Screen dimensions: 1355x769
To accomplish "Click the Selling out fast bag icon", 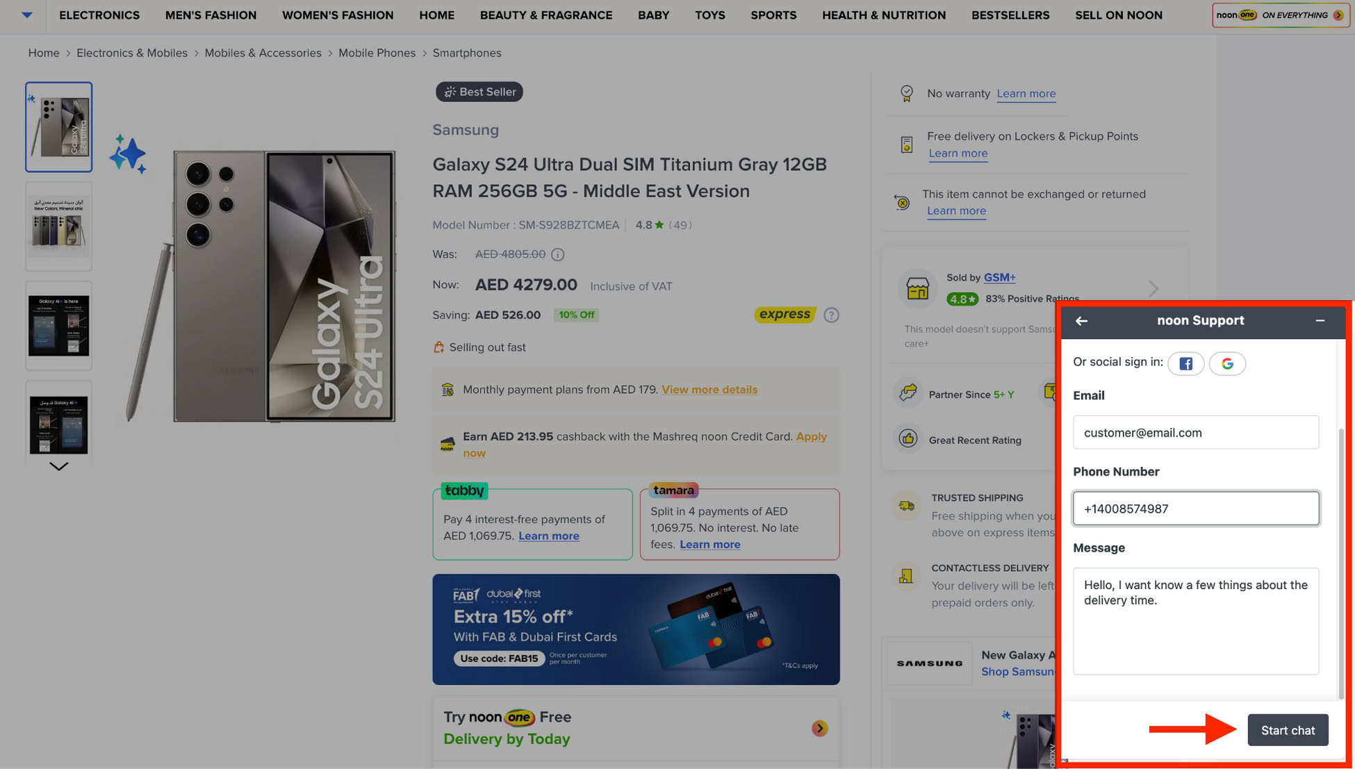I will tap(438, 347).
